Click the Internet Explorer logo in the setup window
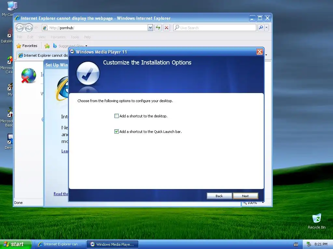 [x=62, y=89]
